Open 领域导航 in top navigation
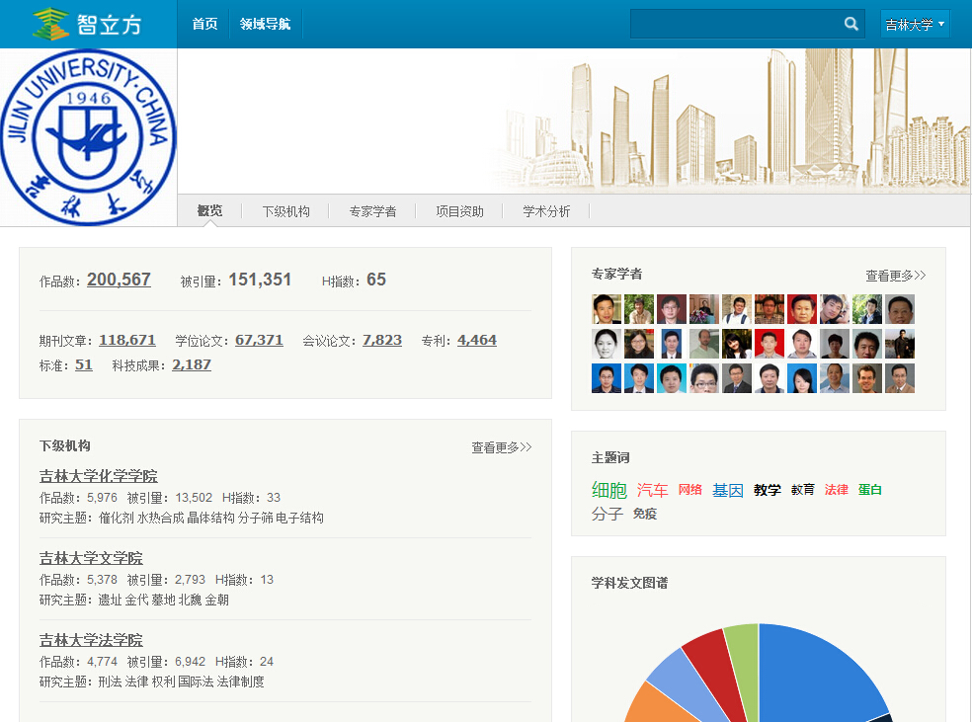This screenshot has height=722, width=972. (x=265, y=24)
